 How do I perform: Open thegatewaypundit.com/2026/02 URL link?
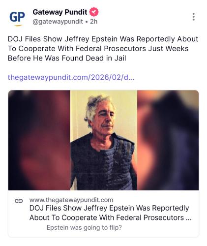coord(71,77)
